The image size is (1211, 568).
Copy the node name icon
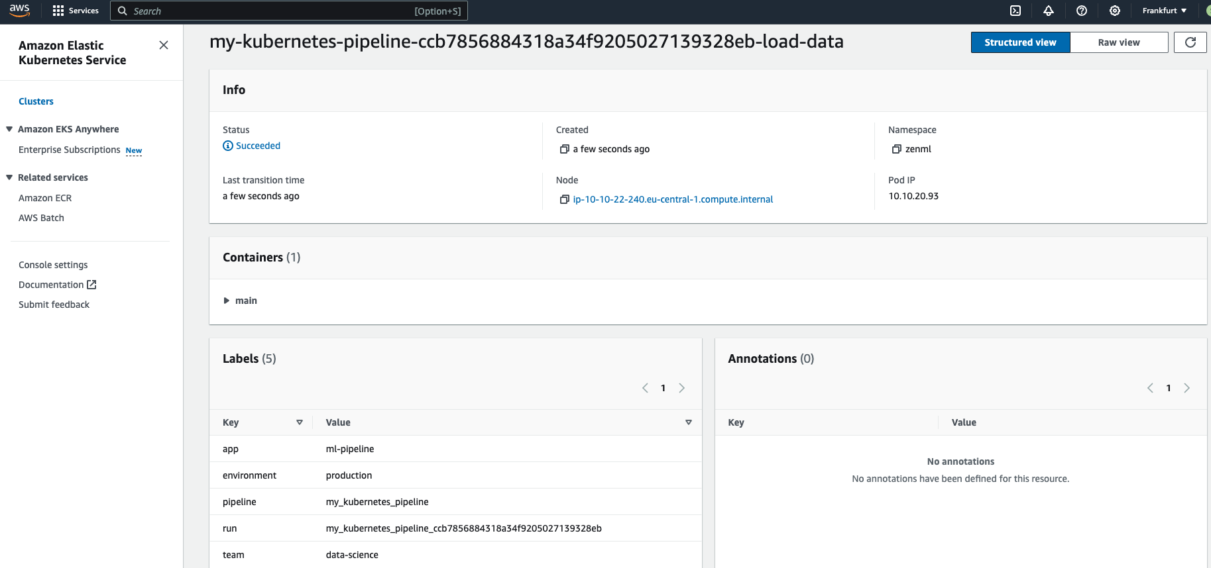(565, 199)
